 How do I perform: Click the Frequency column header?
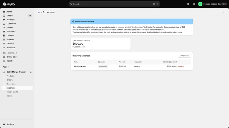pyautogui.click(x=138, y=62)
